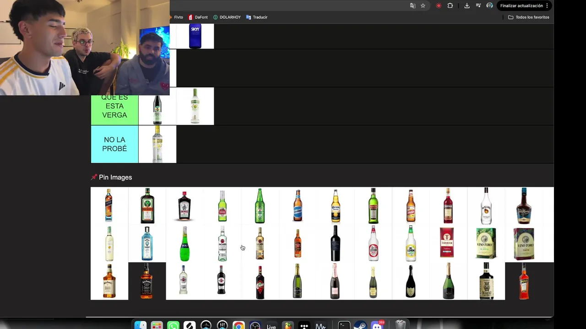586x329 pixels.
Task: Click the Skyy vodka bottle in the top tier
Action: (x=195, y=37)
